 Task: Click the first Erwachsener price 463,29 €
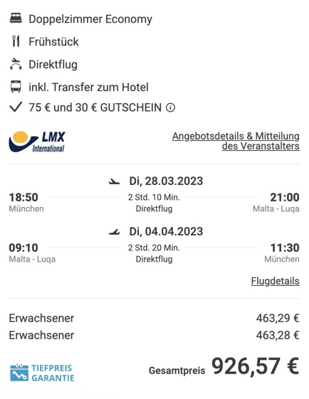(x=278, y=318)
